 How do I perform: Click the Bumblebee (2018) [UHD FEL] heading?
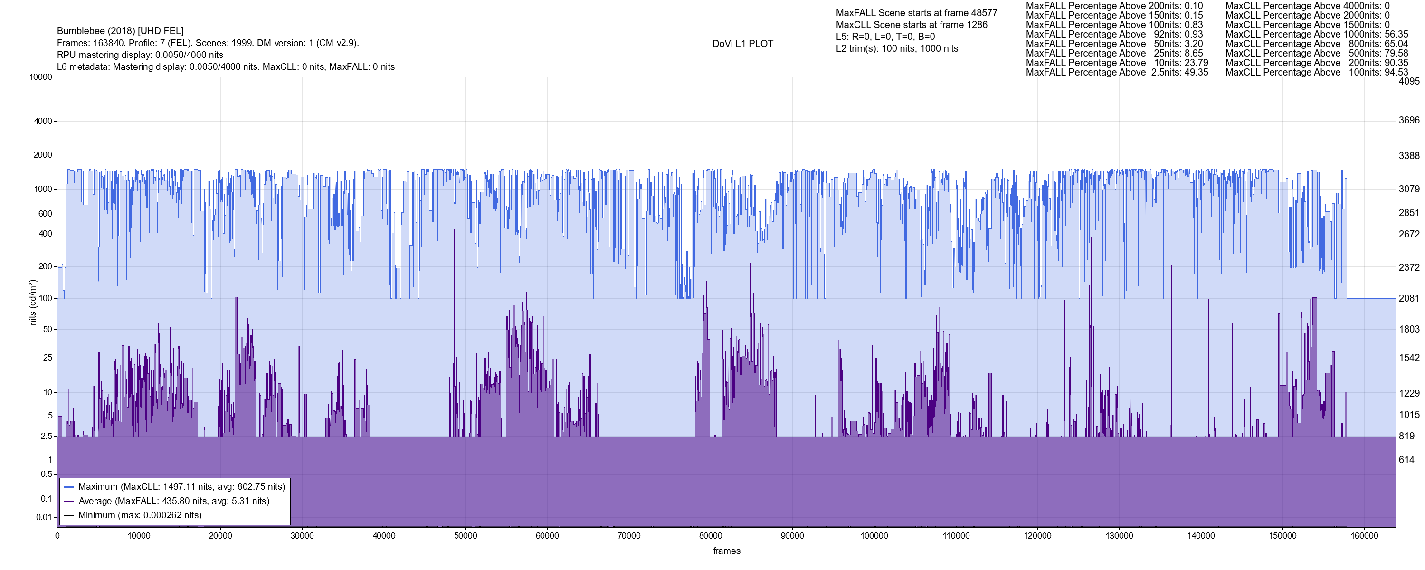pyautogui.click(x=120, y=31)
